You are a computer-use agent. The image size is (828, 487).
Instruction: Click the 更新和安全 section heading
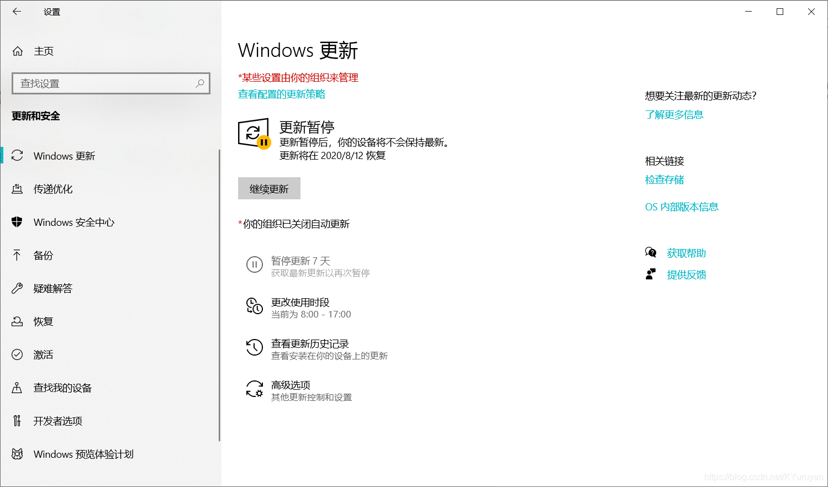(36, 117)
